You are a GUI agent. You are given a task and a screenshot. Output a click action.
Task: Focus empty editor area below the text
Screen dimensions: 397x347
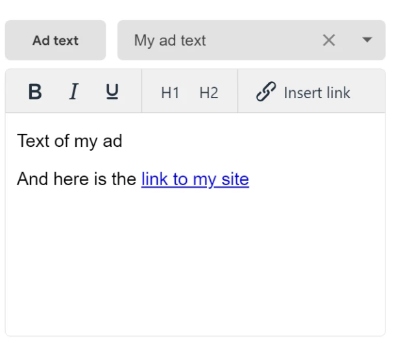195,266
